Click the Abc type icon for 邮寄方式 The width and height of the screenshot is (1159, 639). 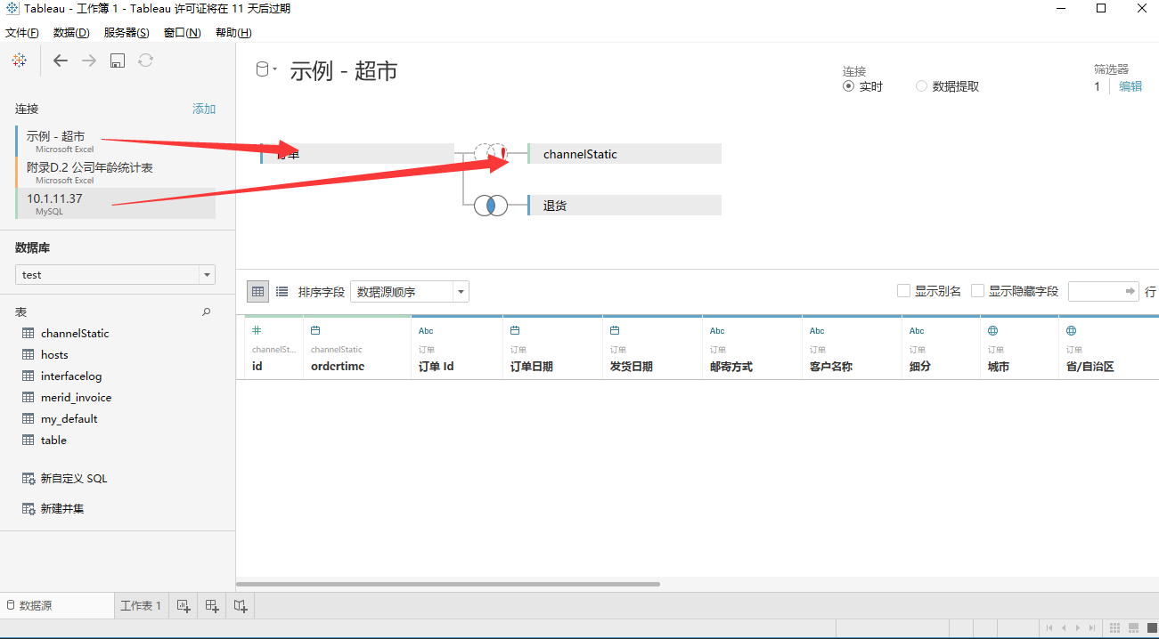click(x=717, y=331)
